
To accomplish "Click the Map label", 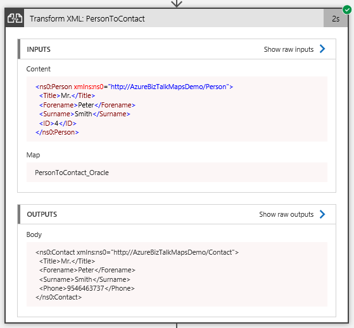I will point(33,155).
